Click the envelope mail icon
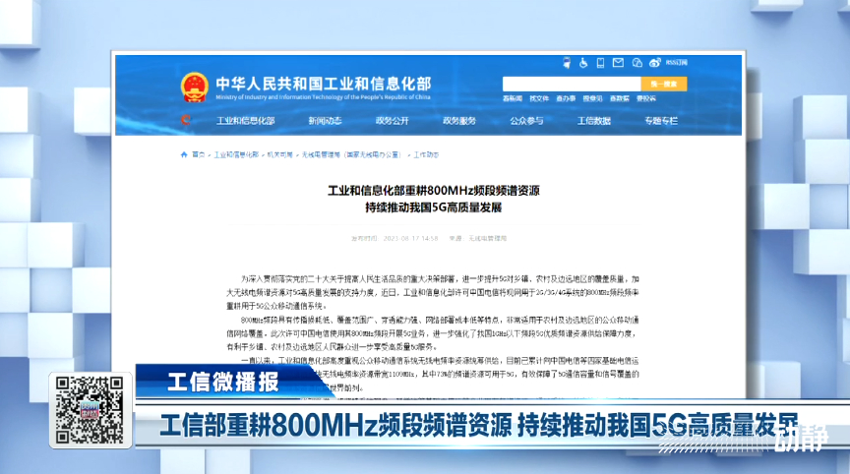The width and height of the screenshot is (850, 474). pyautogui.click(x=618, y=63)
